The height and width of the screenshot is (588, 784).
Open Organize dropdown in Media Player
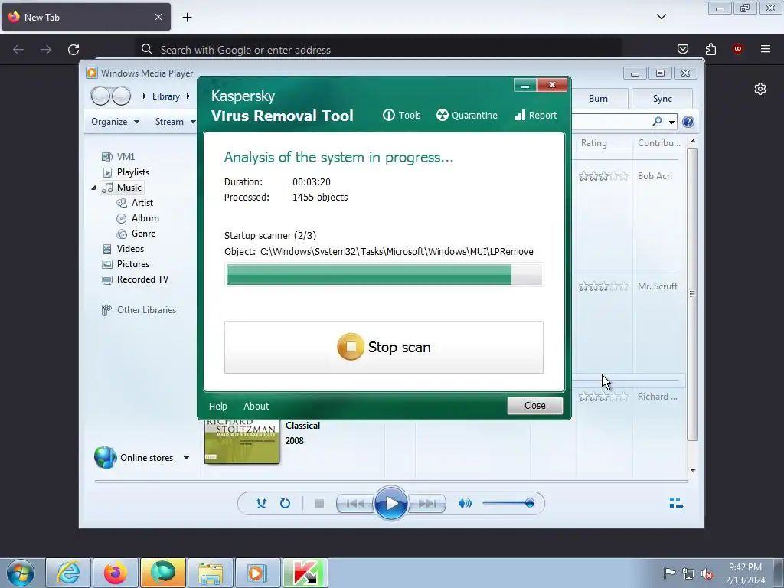pos(115,122)
